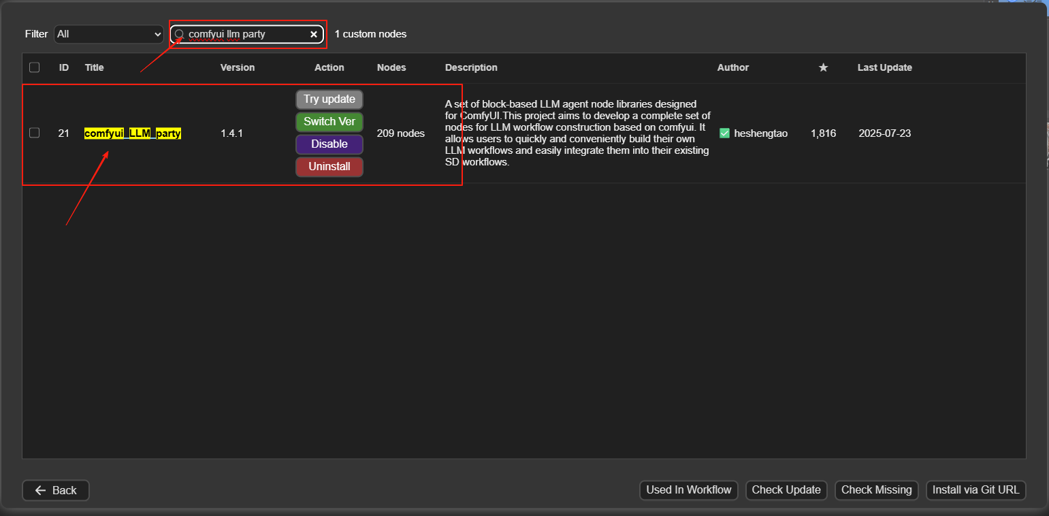Click the Back arrow button
The width and height of the screenshot is (1049, 516).
[x=56, y=490]
